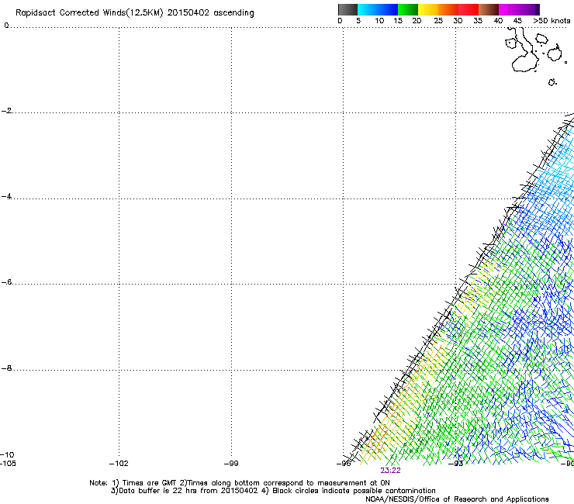Click the 20150402 ascending date in title
Viewport: 574px width, 504px height.
coord(210,12)
